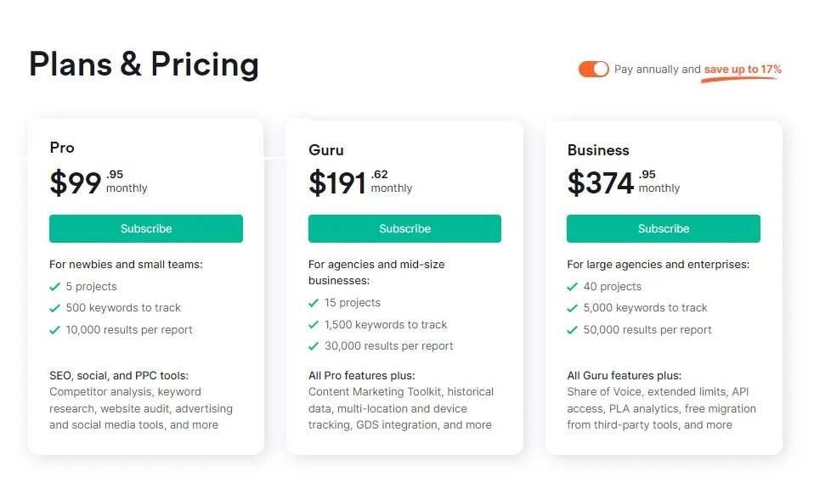Subscribe to the Business plan
814x499 pixels.
coord(664,229)
